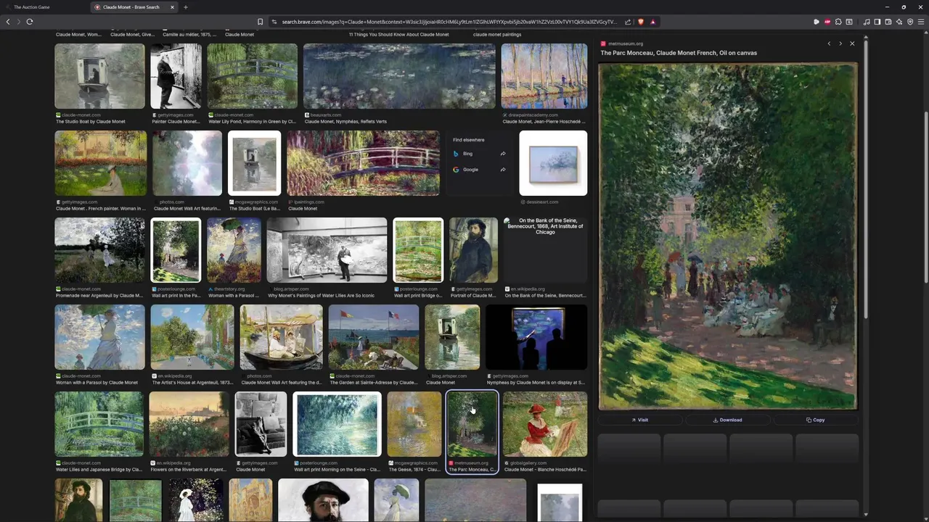Open the Blanche Hoschedé globalgallery thumbnail
The width and height of the screenshot is (929, 522).
click(545, 424)
